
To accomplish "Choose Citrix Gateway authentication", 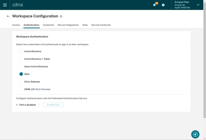I will 21,82.
